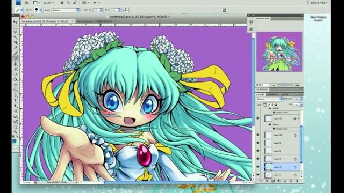Select the Gradient tool

point(16,79)
